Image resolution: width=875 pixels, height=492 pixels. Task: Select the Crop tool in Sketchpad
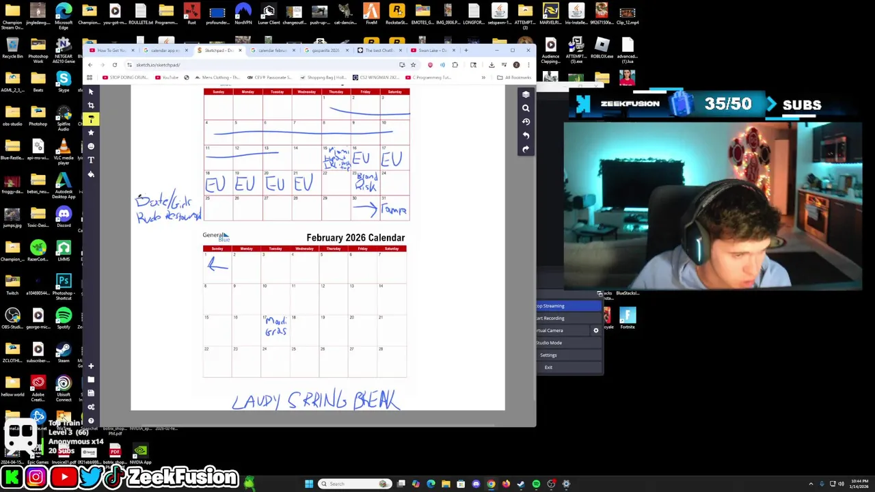click(x=91, y=105)
